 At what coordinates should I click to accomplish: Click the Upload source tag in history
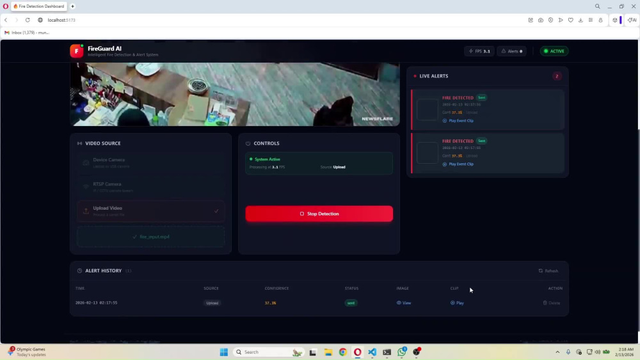coord(212,303)
